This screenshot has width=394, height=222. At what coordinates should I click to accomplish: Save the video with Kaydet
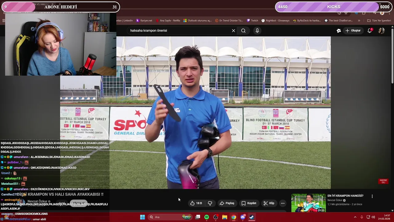(x=249, y=203)
